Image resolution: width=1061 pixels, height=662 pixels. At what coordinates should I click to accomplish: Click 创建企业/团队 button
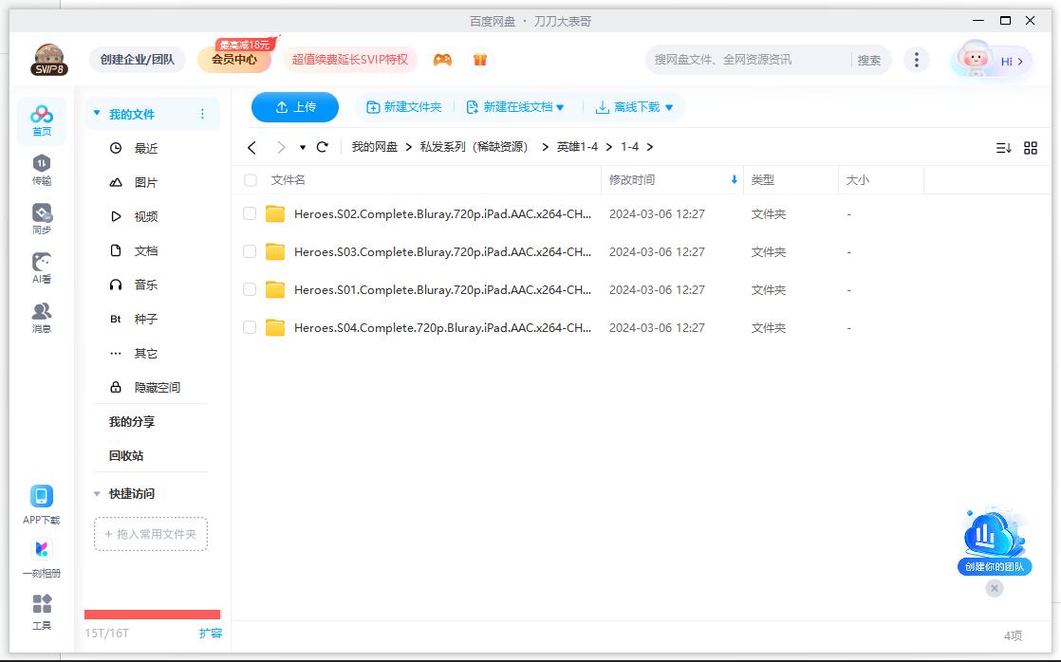[x=138, y=60]
